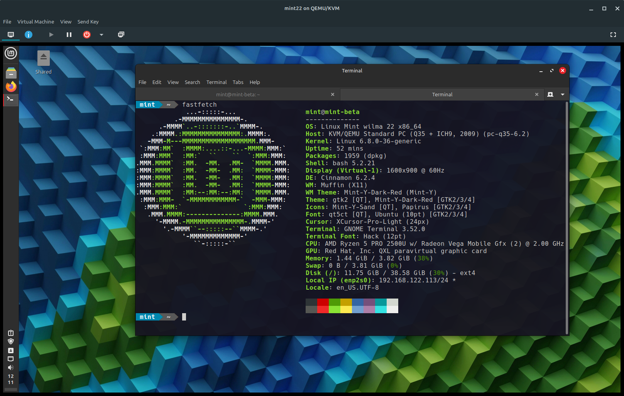Switch to the mint@mint-beta: ~ tab

tap(238, 94)
